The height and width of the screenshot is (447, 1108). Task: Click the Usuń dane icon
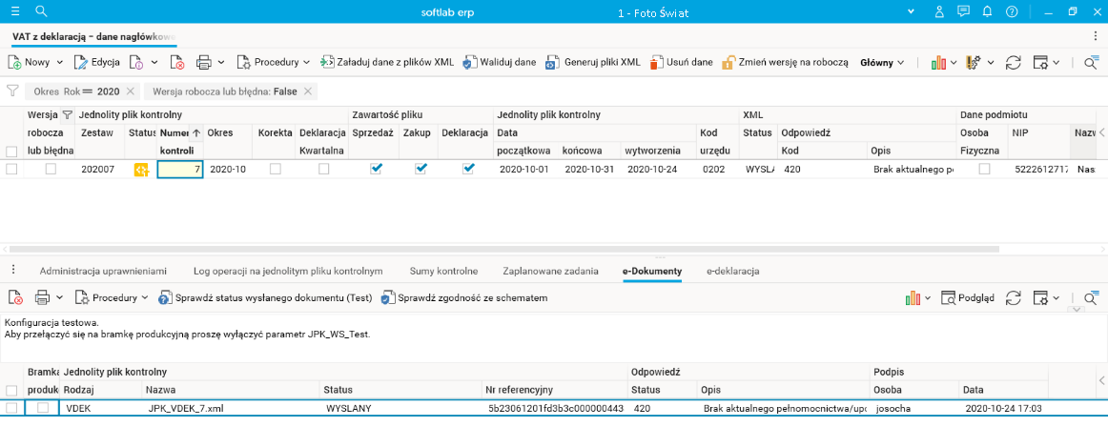tap(656, 62)
